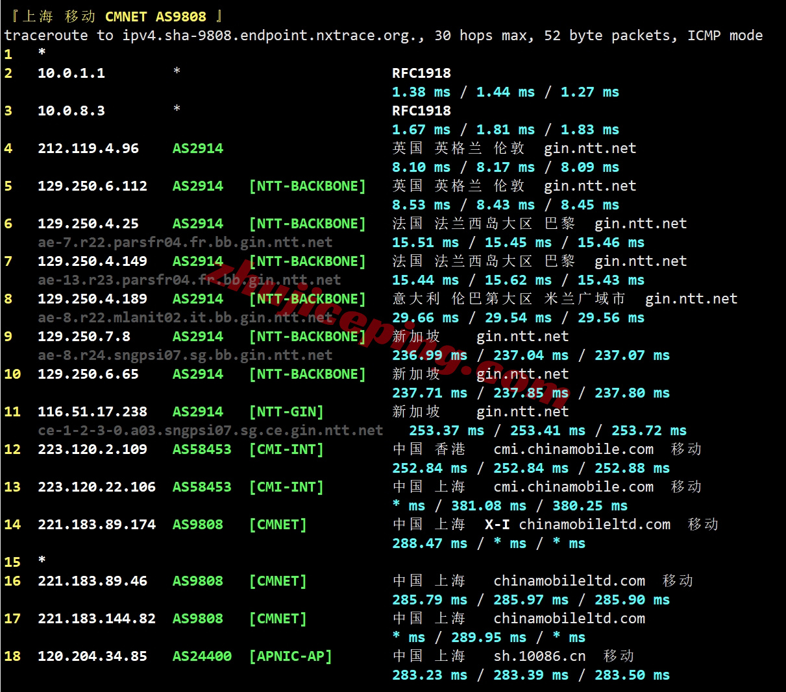Click hostname 'ae-7.r22.parsfr04.fr.bb.gin.ntt.net'
The image size is (786, 692).
click(185, 243)
